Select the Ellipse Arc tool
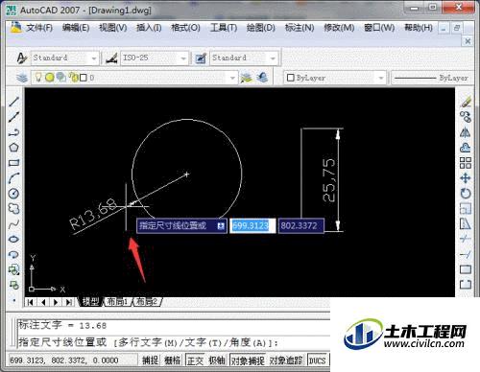 pos(13,254)
